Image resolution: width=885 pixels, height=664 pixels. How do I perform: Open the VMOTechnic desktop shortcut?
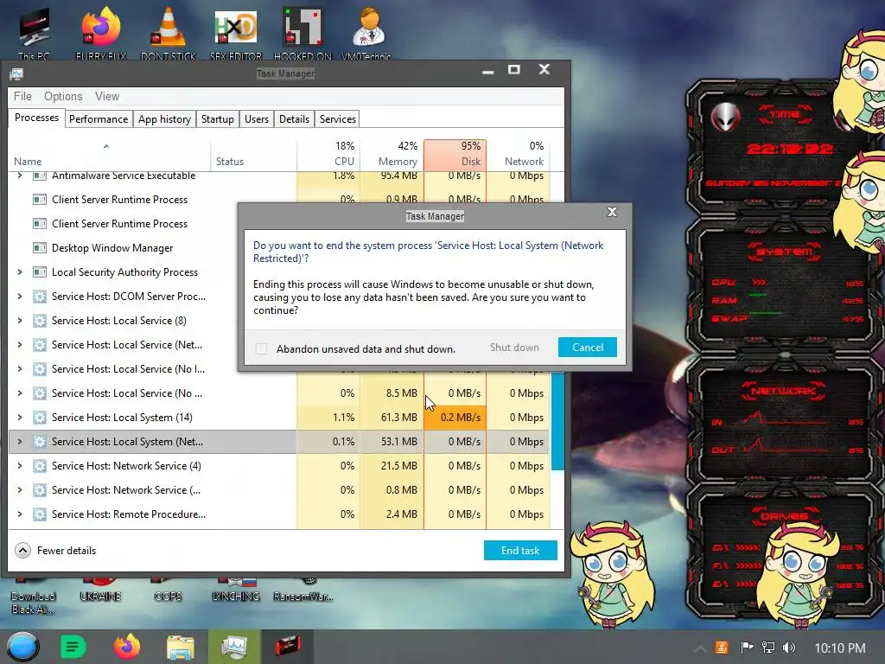tap(369, 33)
